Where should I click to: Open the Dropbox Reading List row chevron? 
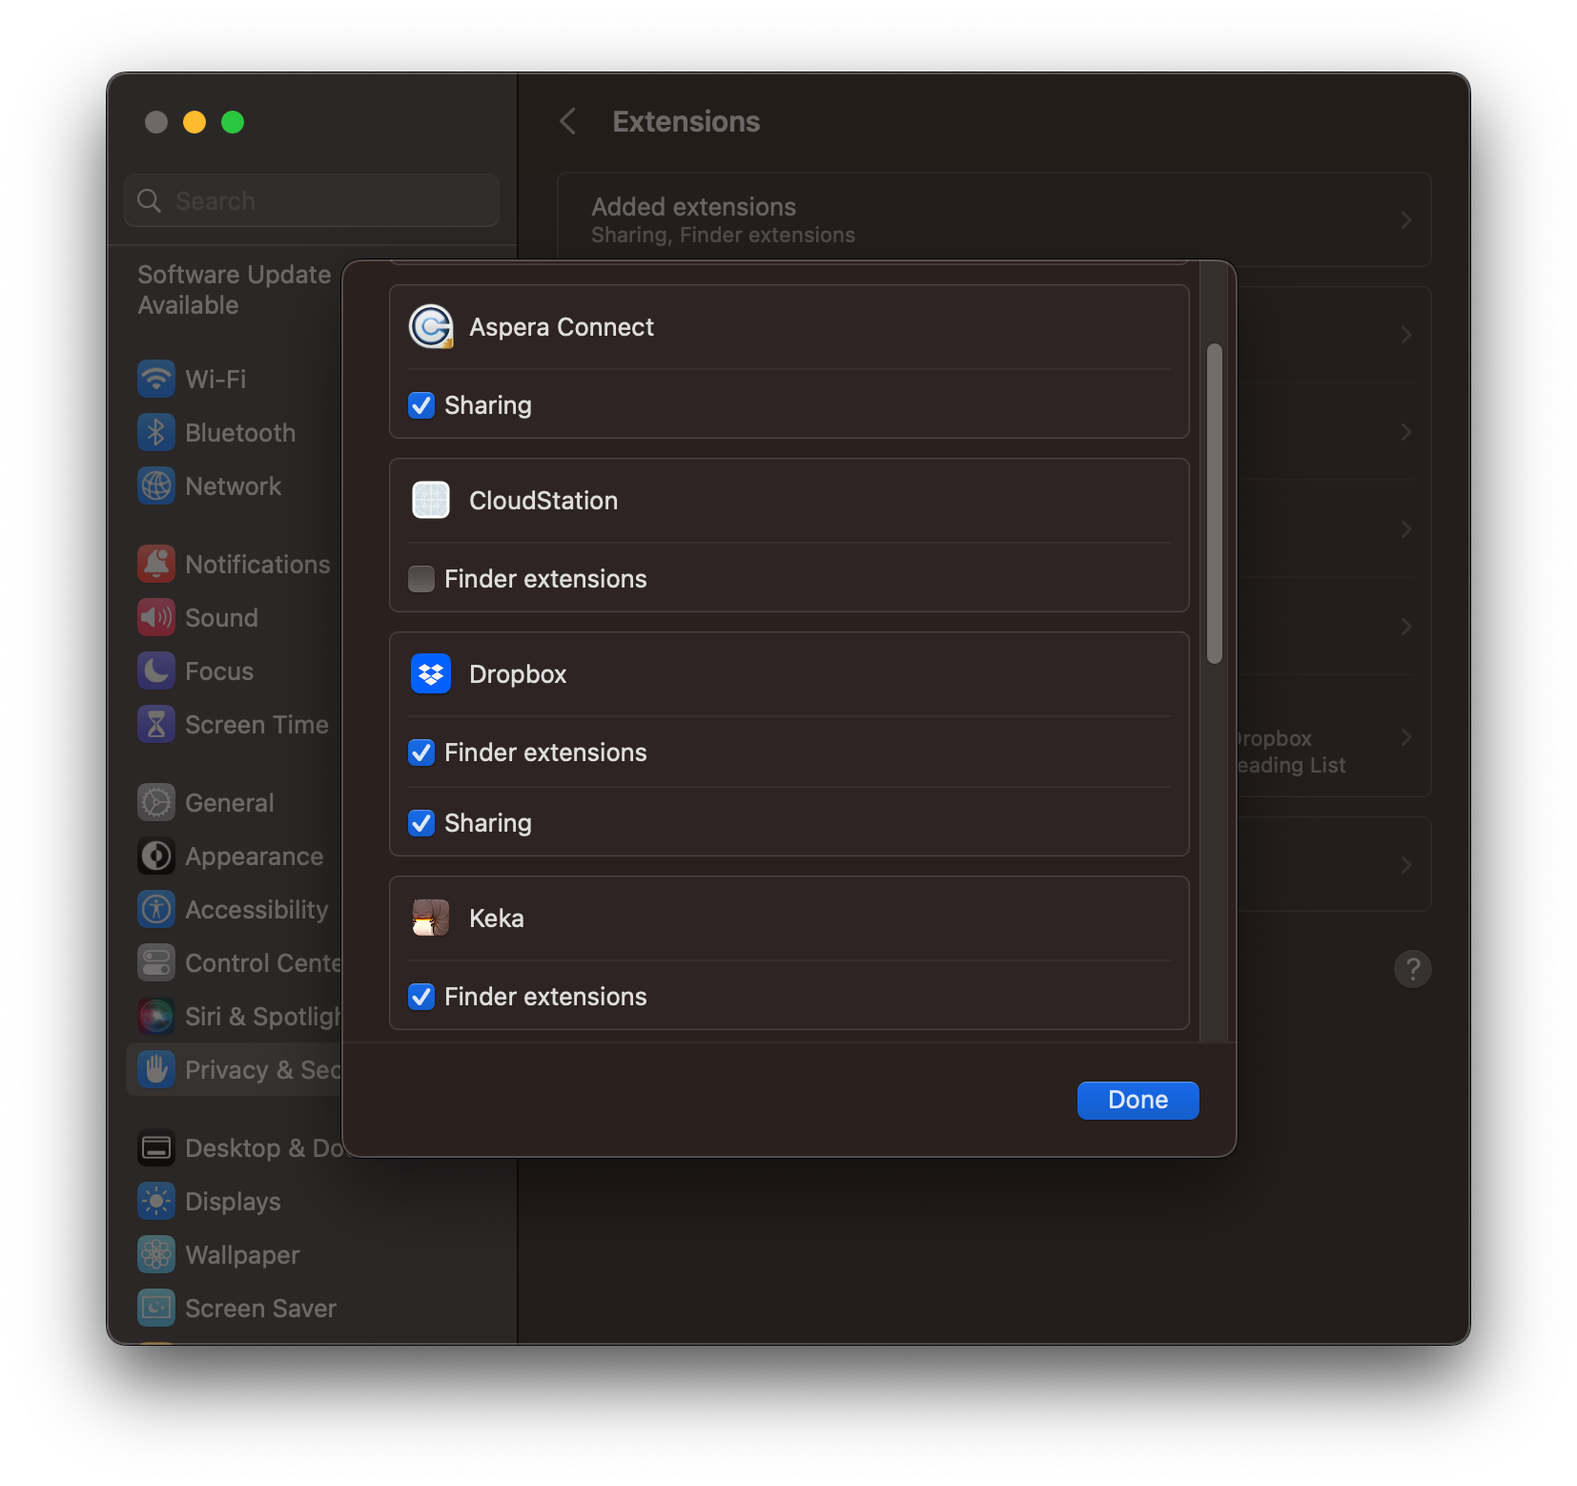(1406, 737)
